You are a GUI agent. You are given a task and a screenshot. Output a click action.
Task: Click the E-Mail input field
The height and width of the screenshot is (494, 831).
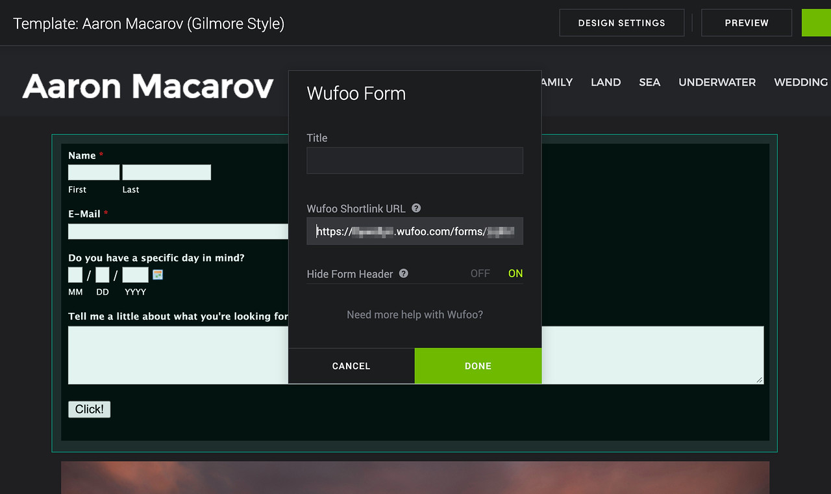pos(179,232)
